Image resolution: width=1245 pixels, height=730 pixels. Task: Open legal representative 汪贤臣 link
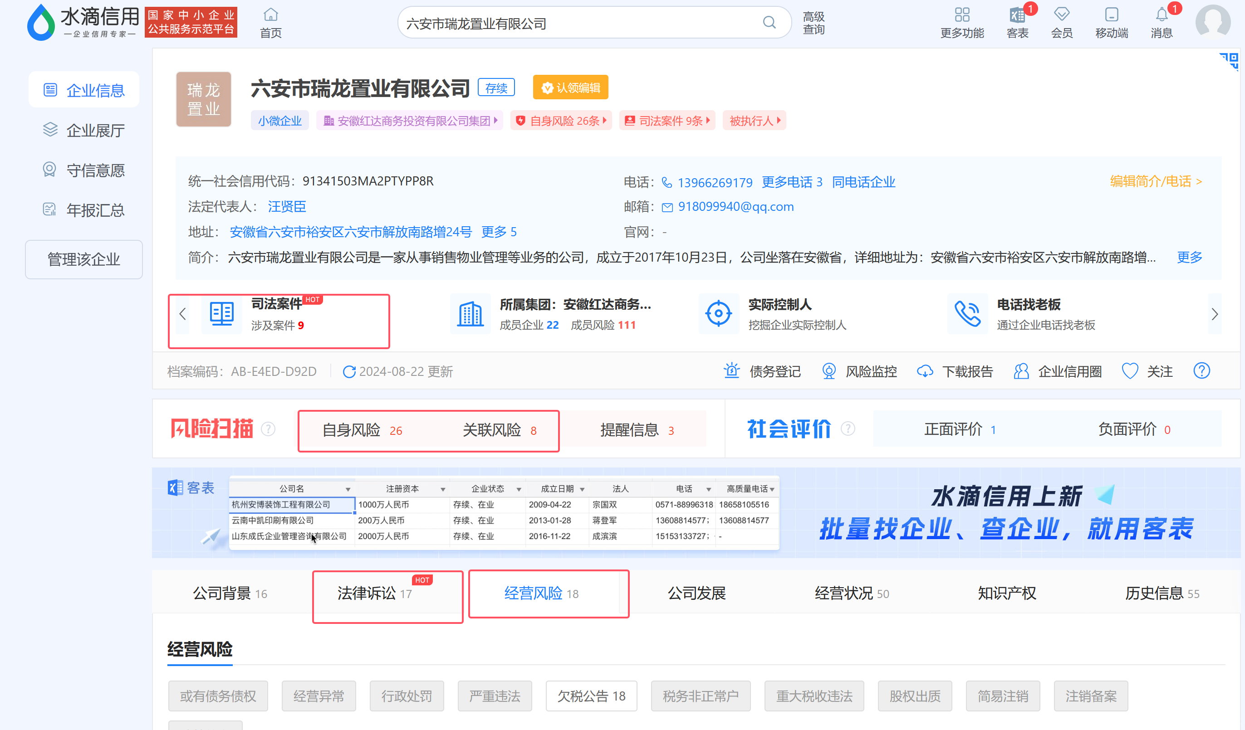[x=287, y=206]
